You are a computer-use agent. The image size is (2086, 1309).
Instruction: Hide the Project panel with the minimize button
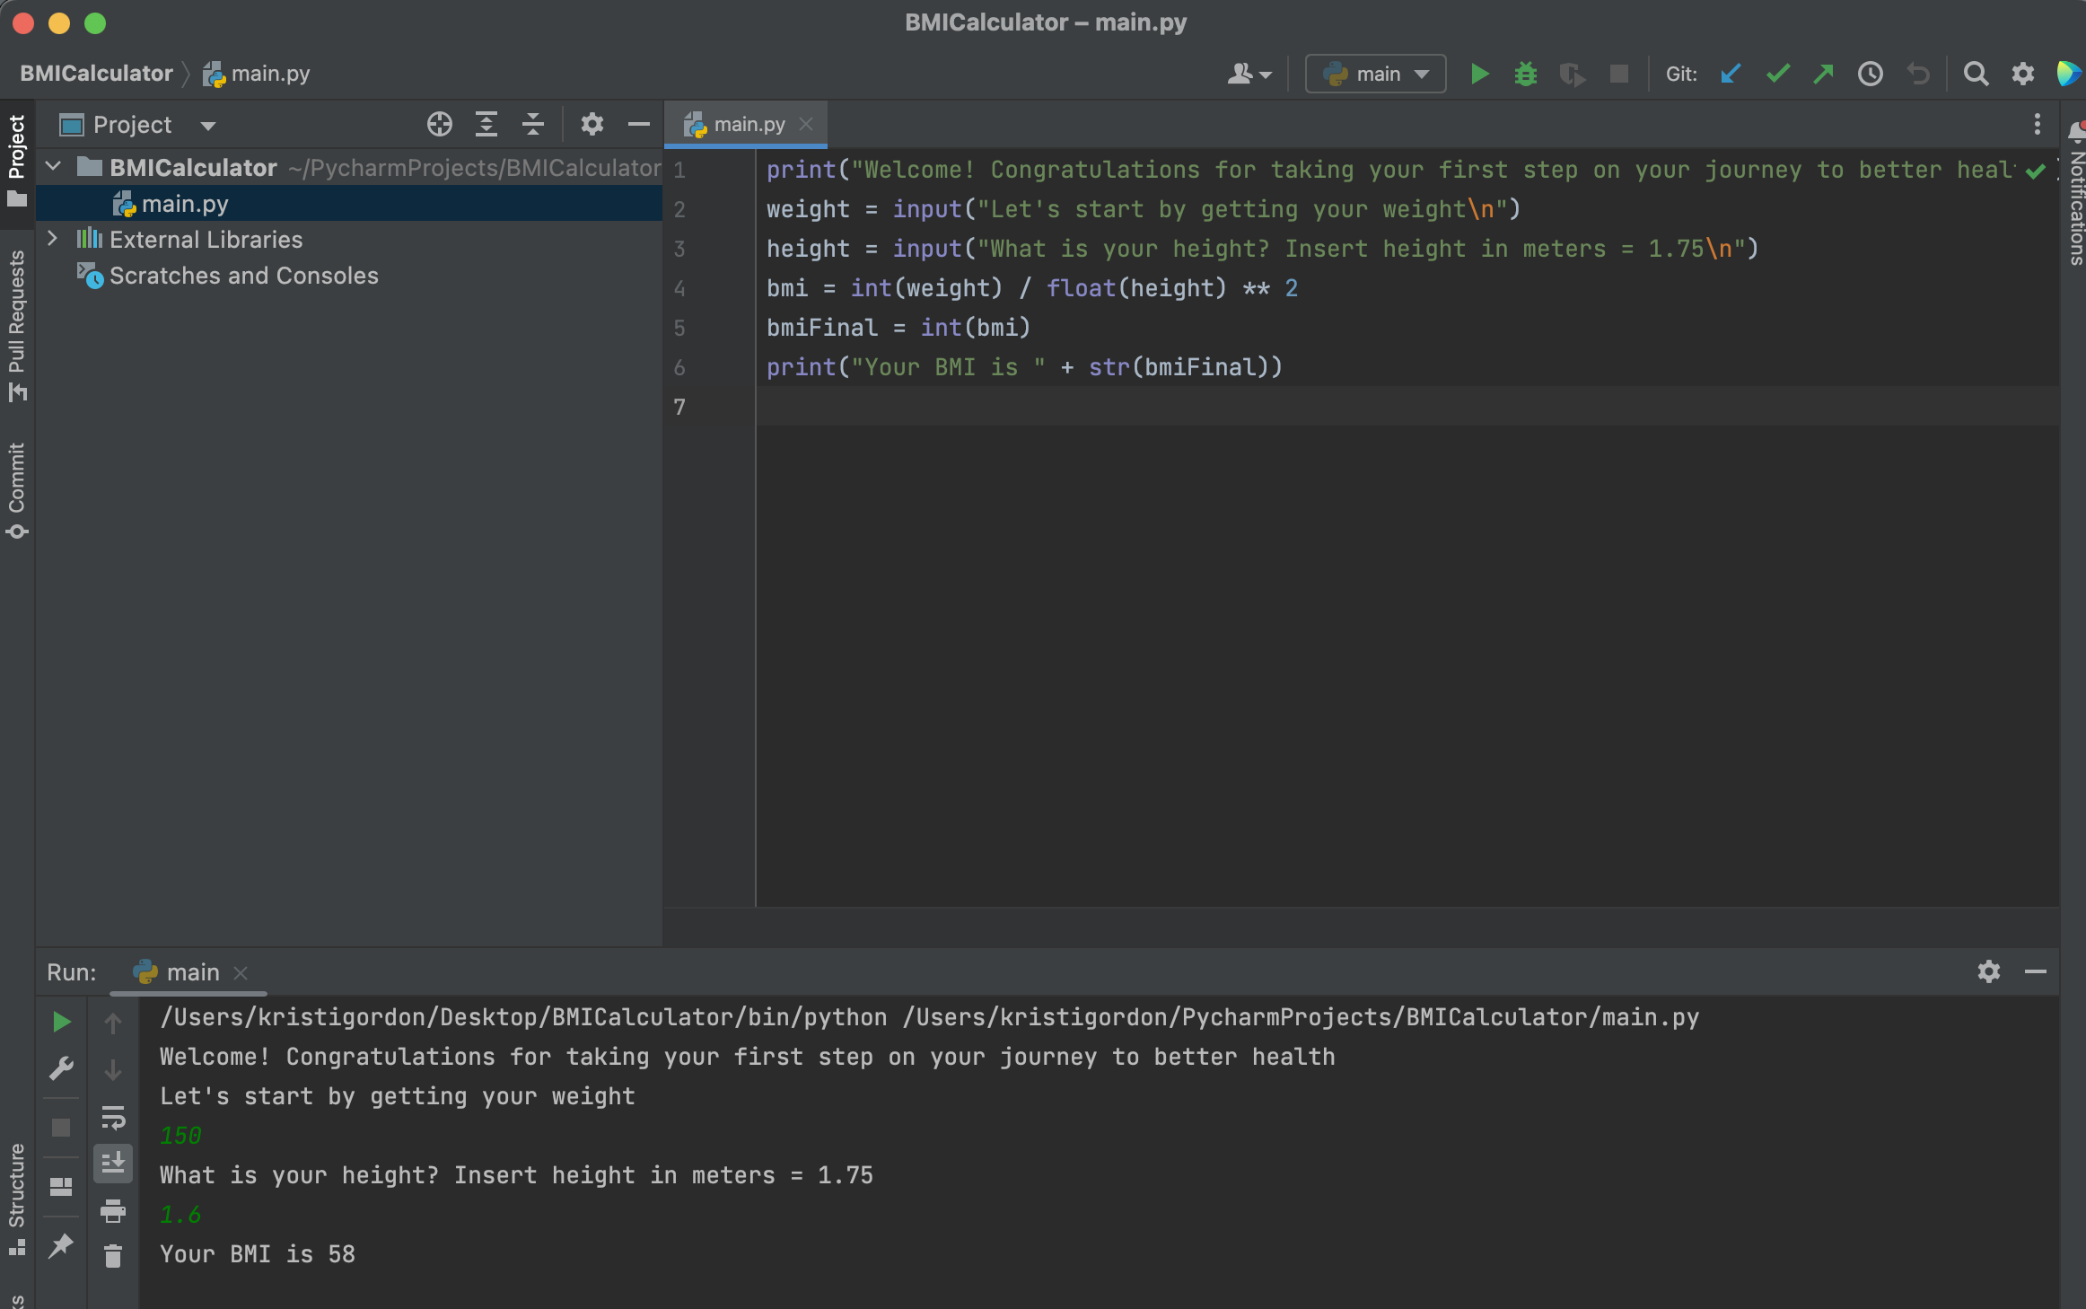point(638,124)
